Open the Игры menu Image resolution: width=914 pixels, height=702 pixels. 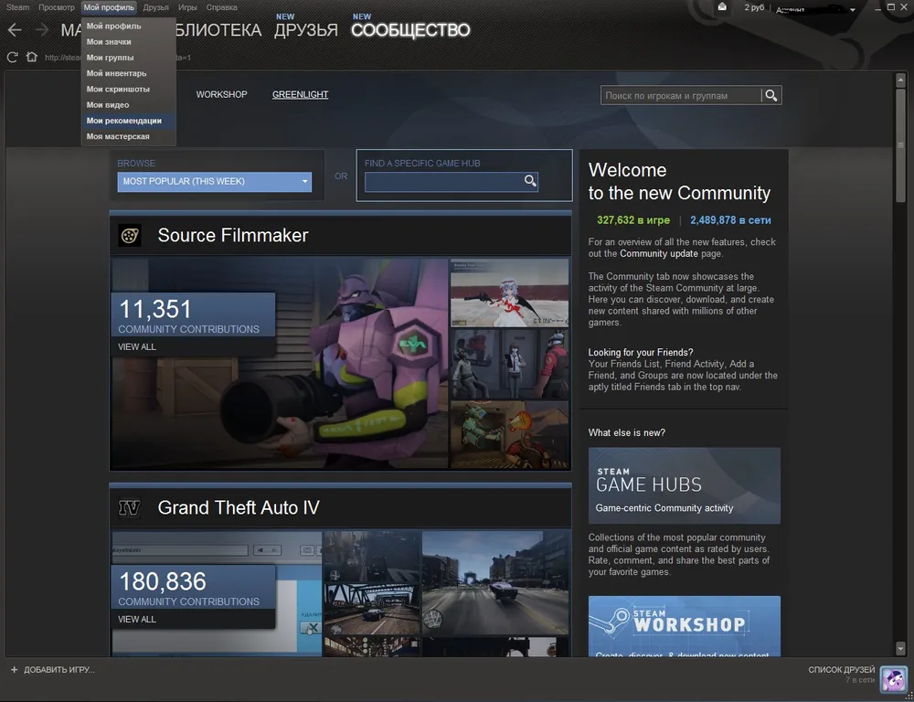(187, 7)
